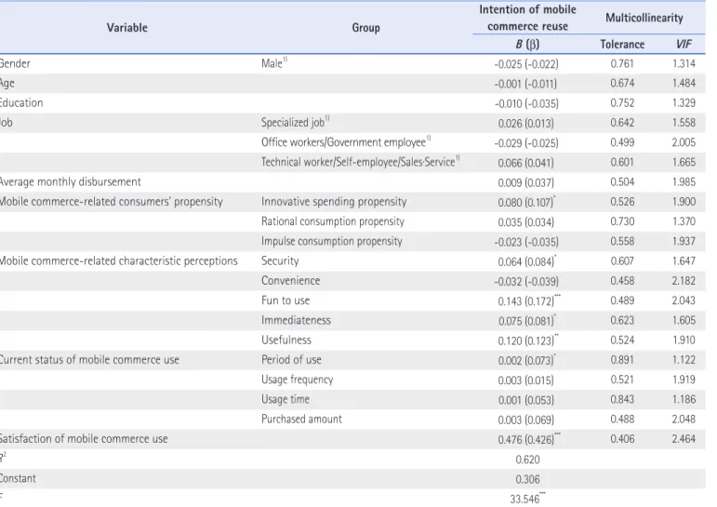The width and height of the screenshot is (717, 507).
Task: Select 'Mobile commerce-related characteristic perceptions' label
Action: pos(119,260)
